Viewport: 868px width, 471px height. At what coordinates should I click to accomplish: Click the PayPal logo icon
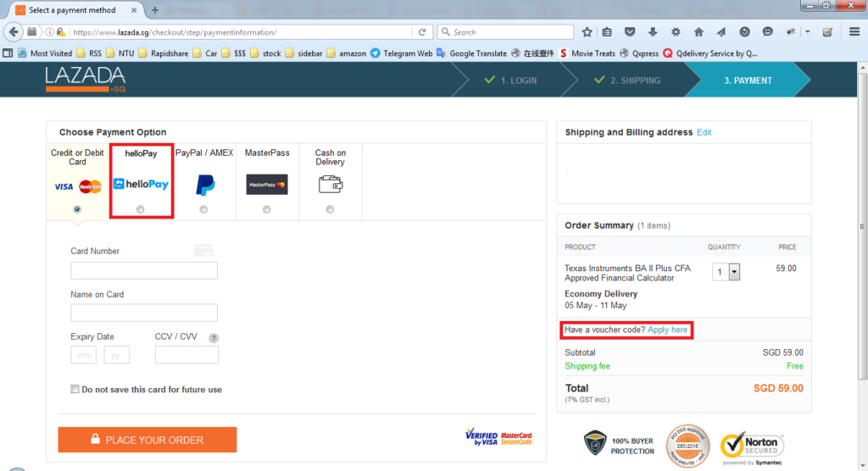(205, 185)
